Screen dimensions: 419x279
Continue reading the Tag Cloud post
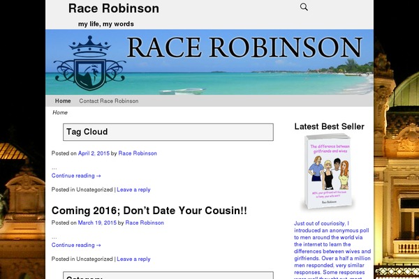[x=76, y=176]
